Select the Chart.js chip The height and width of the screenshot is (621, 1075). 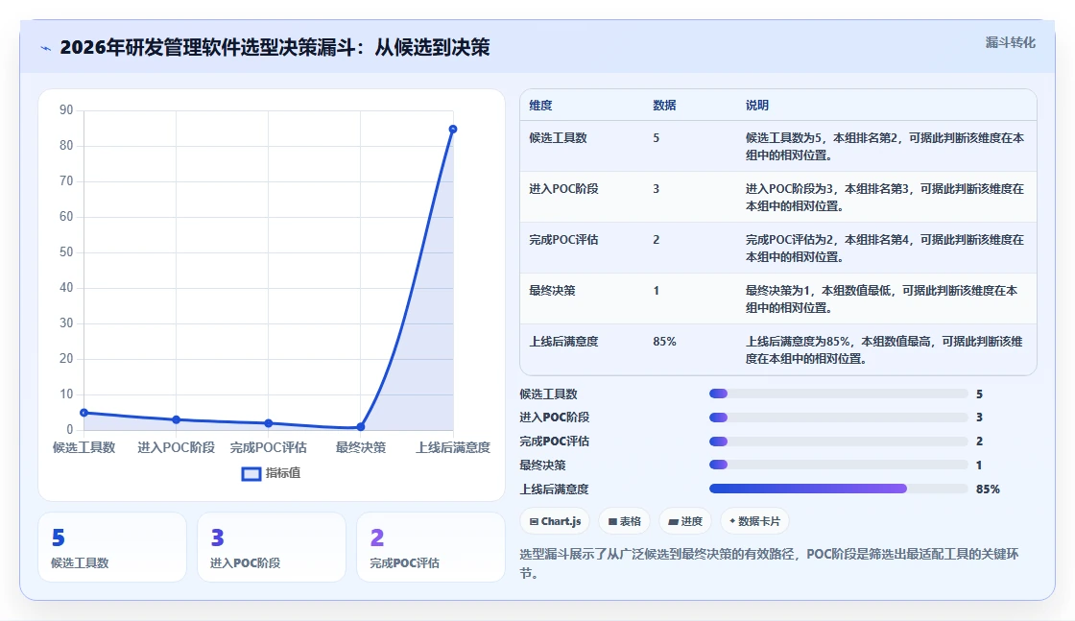[556, 521]
